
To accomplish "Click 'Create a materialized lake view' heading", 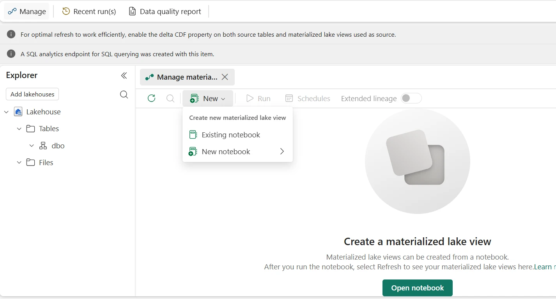I will pos(418,242).
